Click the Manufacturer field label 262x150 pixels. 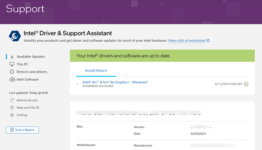(143, 145)
